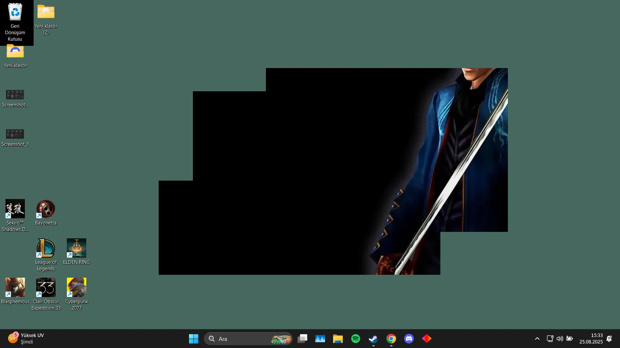This screenshot has height=348, width=620.
Task: Switch to Steam in the taskbar
Action: (x=373, y=339)
